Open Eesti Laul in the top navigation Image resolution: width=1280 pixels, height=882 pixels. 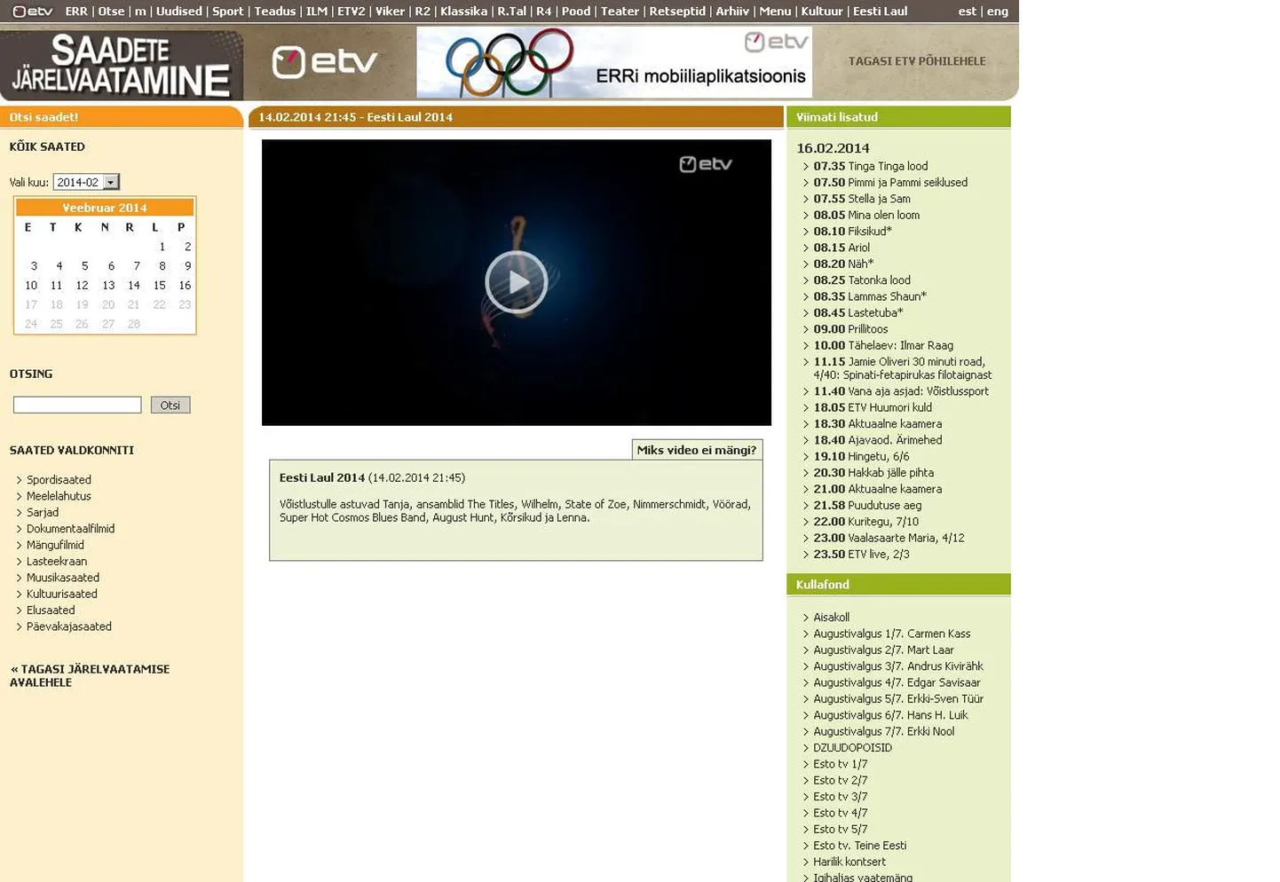click(x=881, y=12)
